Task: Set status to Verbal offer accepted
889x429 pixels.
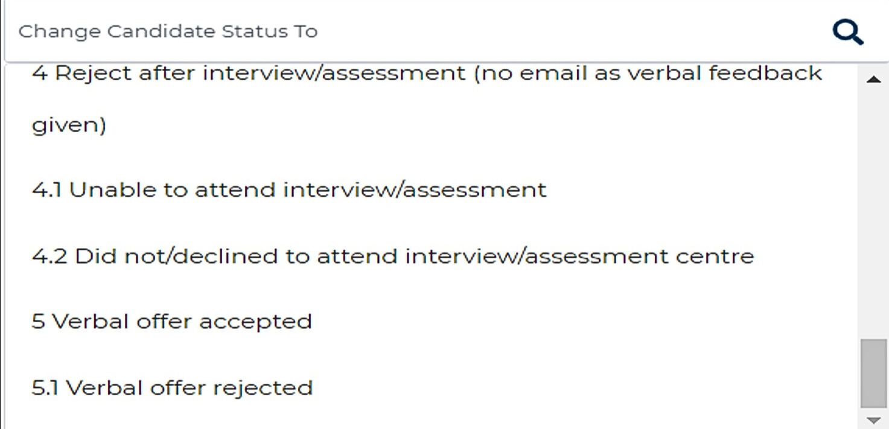Action: 172,321
